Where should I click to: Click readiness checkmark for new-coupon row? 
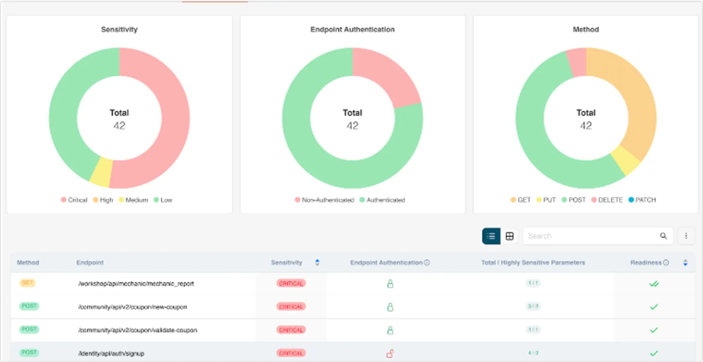[654, 307]
